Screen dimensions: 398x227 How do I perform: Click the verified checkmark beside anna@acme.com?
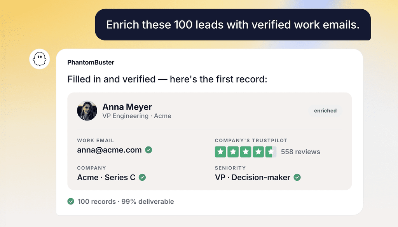pyautogui.click(x=148, y=150)
